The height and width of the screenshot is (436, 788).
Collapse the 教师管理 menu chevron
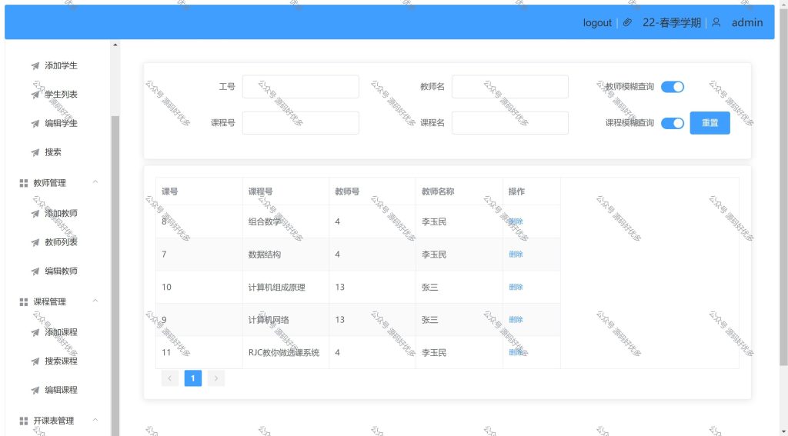coord(95,181)
